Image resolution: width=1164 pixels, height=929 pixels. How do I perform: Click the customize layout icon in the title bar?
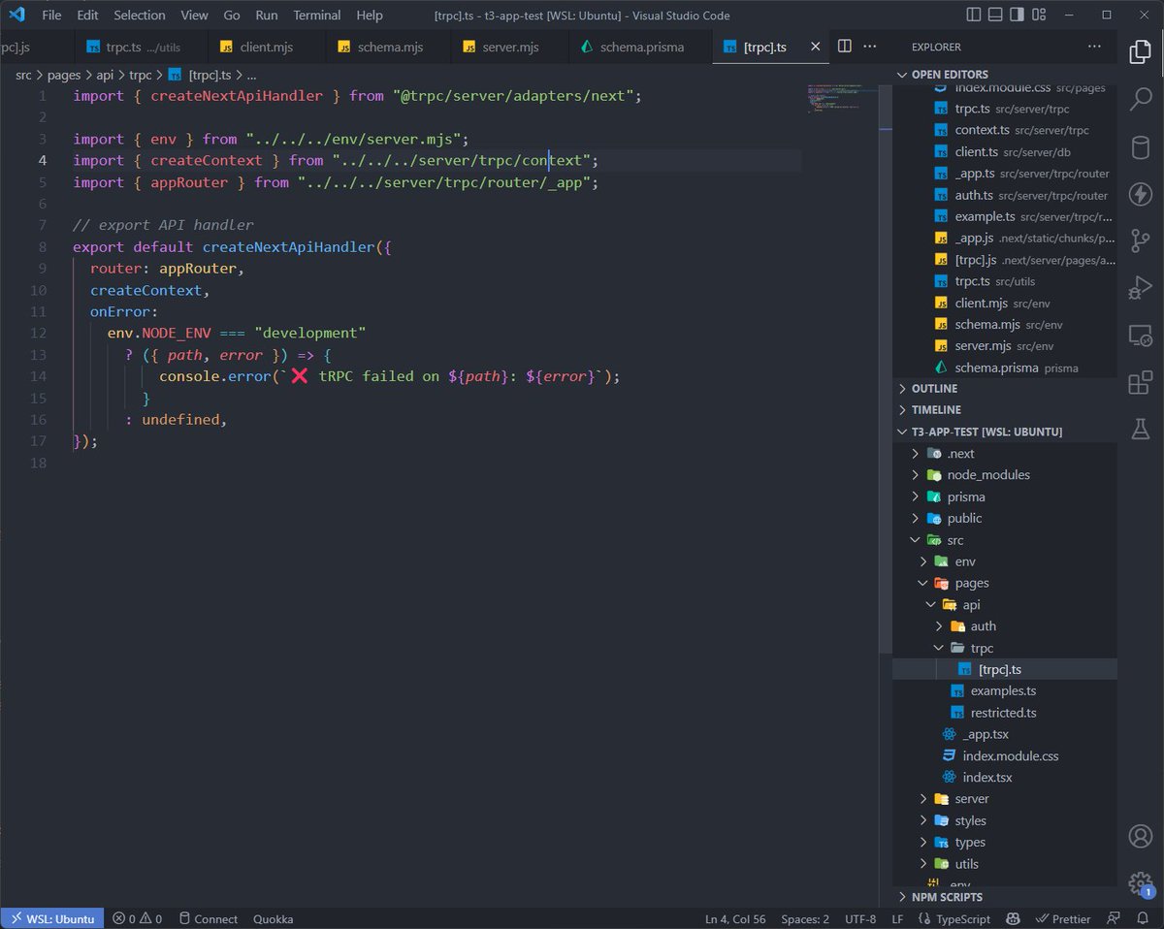[x=1041, y=16]
